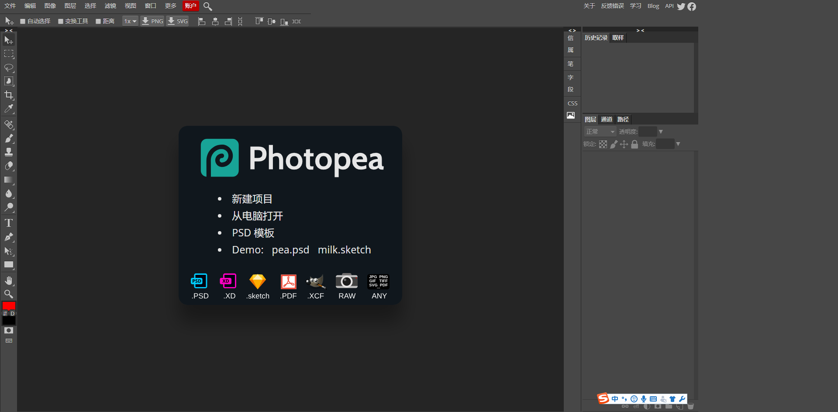Click the align left edges icon
Image resolution: width=838 pixels, height=412 pixels.
(202, 21)
